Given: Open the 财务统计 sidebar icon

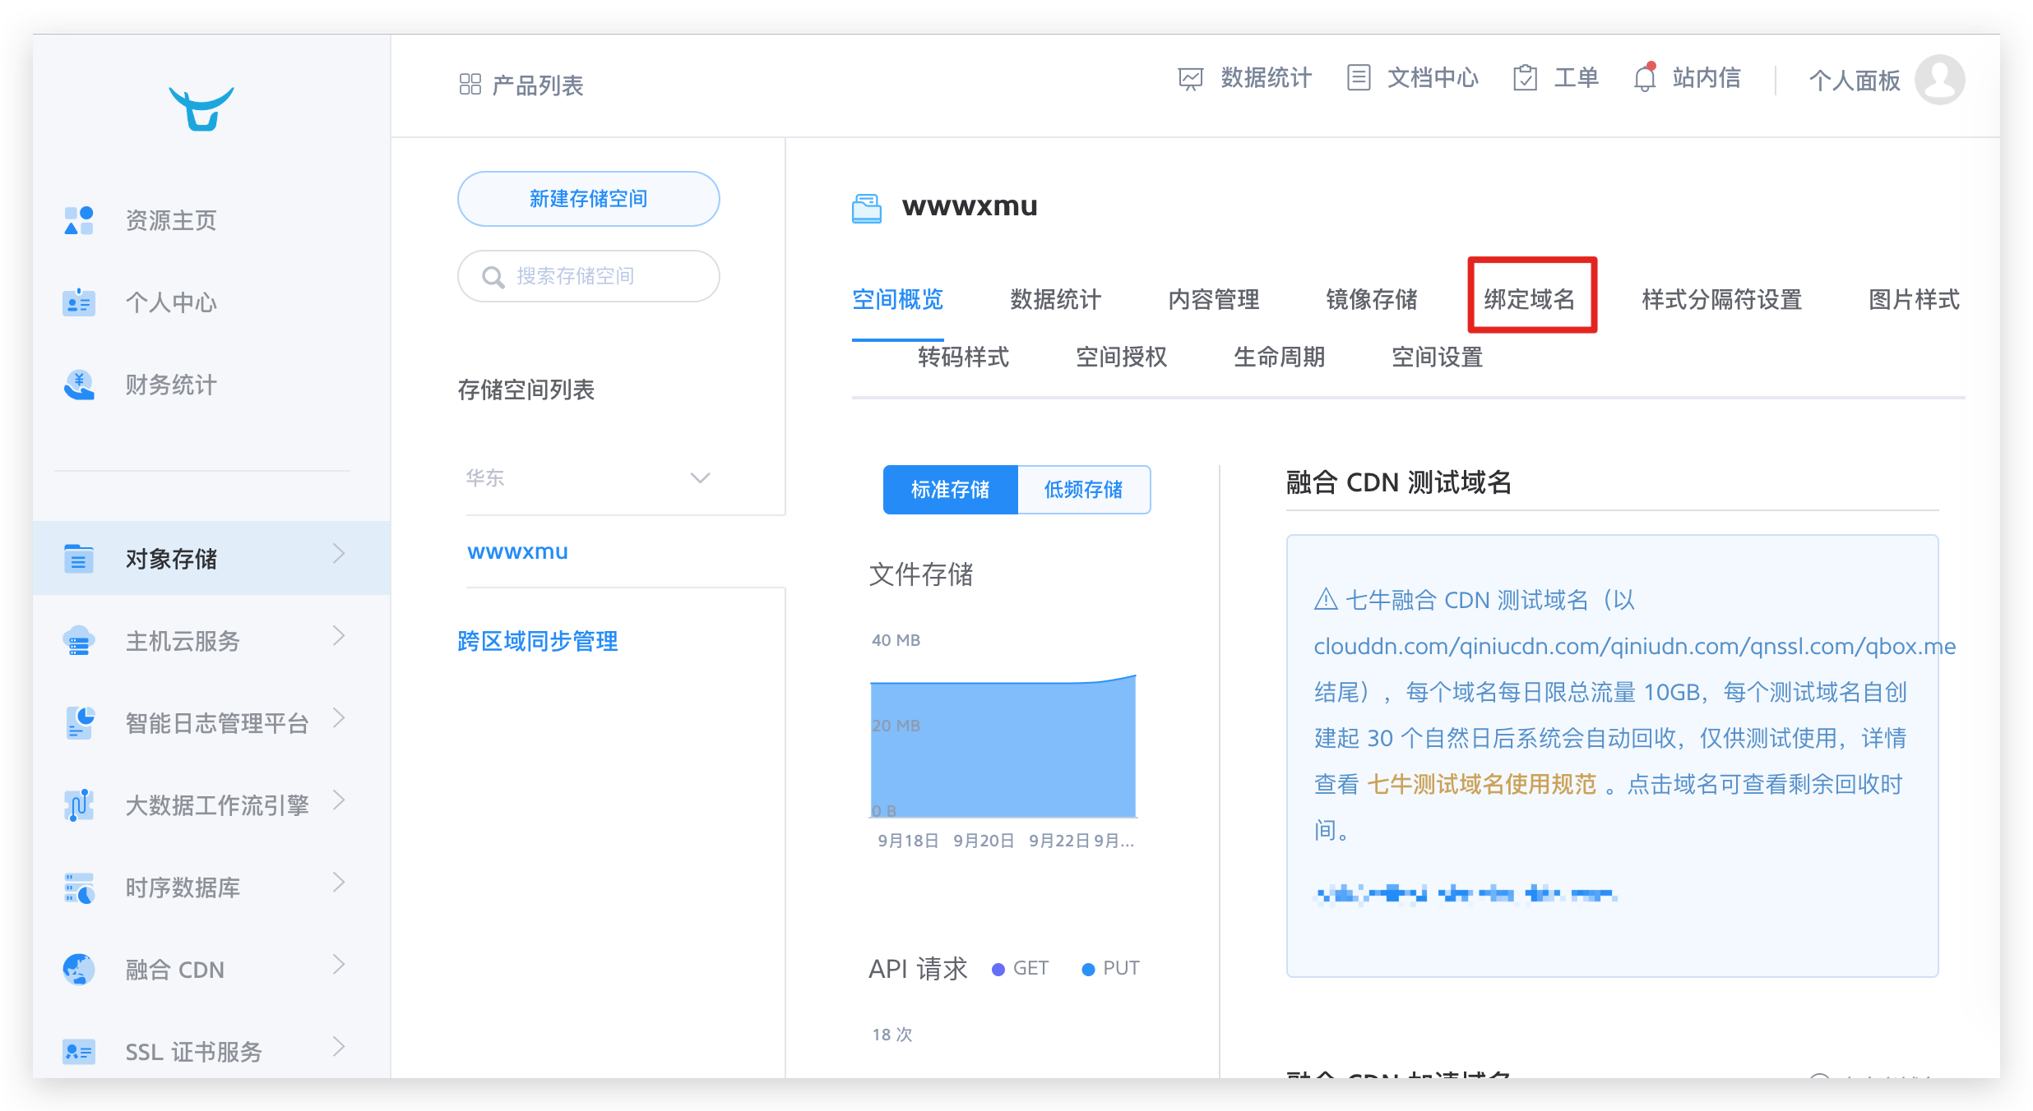Looking at the screenshot, I should (x=79, y=385).
